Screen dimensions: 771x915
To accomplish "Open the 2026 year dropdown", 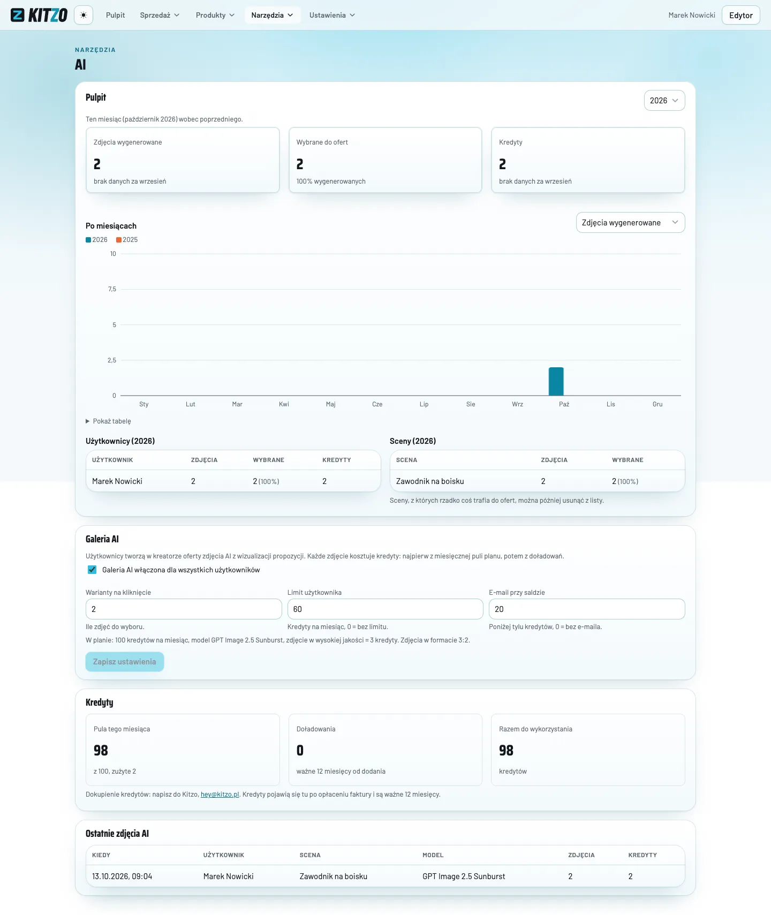I will pyautogui.click(x=664, y=101).
